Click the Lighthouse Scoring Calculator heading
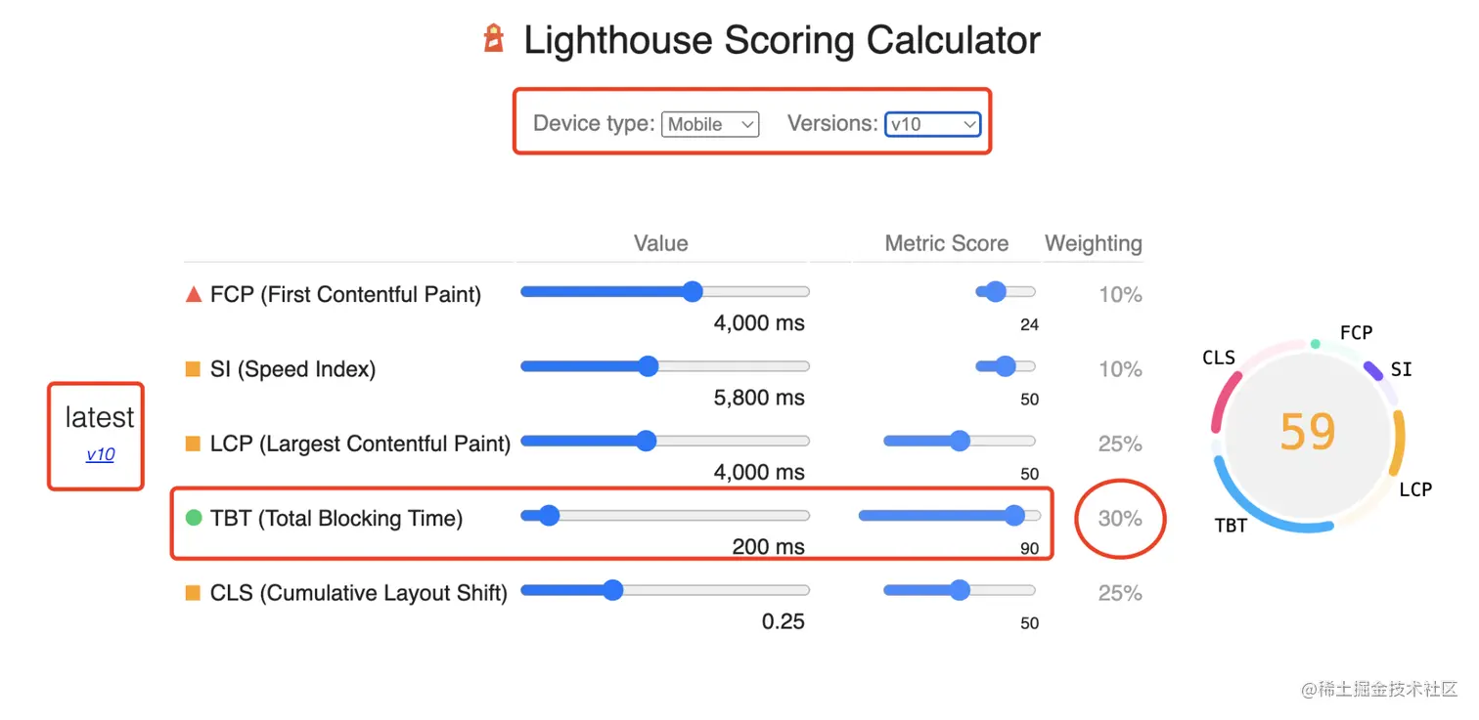This screenshot has height=720, width=1479. pyautogui.click(x=782, y=40)
